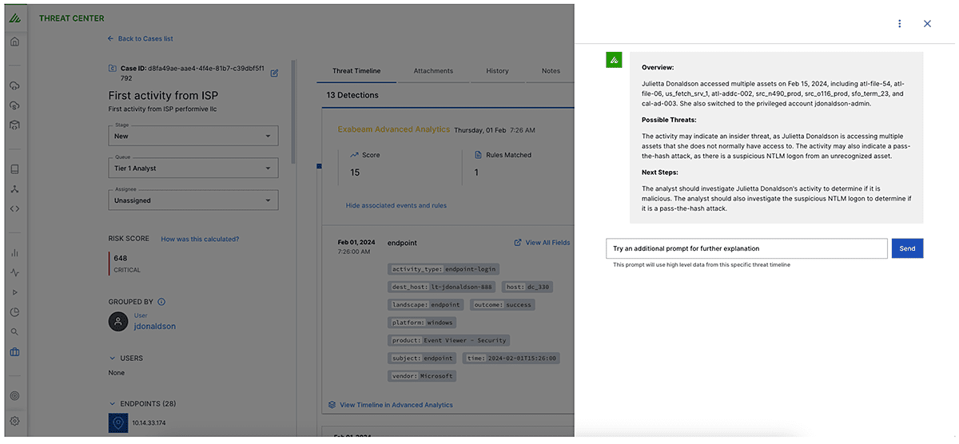Click the 13 Detections heading
Viewport: 959px width, 444px height.
click(352, 95)
